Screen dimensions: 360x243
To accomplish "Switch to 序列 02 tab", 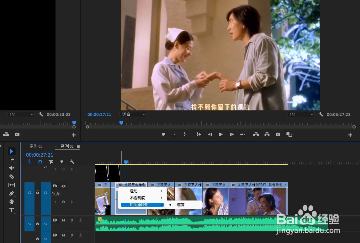I will pos(67,146).
